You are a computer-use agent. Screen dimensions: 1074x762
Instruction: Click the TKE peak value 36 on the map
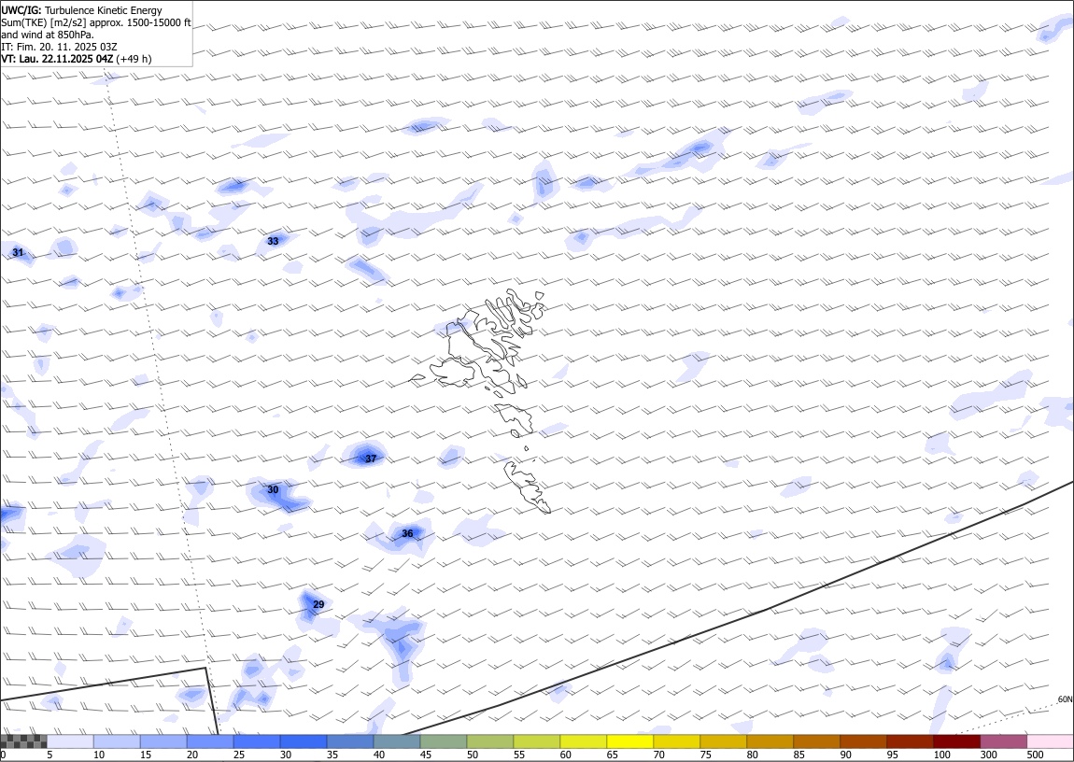(x=407, y=533)
